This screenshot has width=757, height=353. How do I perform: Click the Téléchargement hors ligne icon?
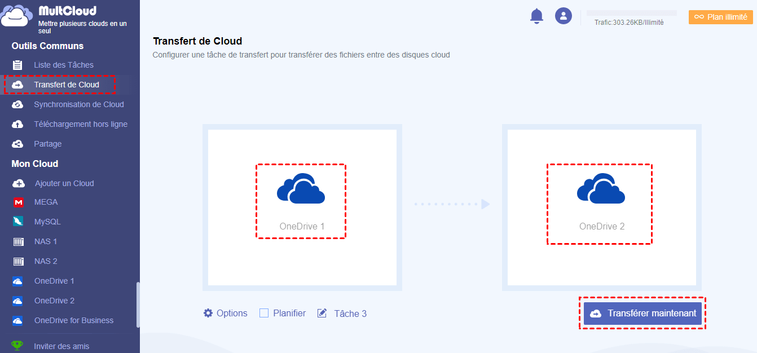coord(17,124)
